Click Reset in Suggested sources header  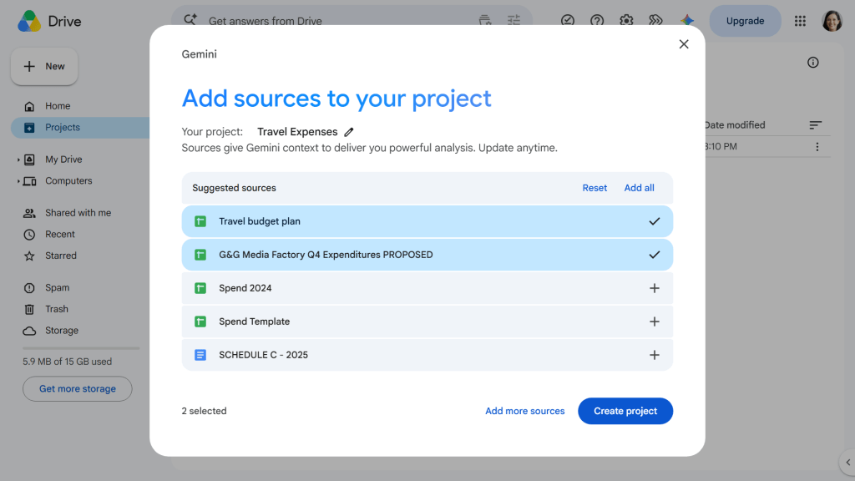point(594,188)
